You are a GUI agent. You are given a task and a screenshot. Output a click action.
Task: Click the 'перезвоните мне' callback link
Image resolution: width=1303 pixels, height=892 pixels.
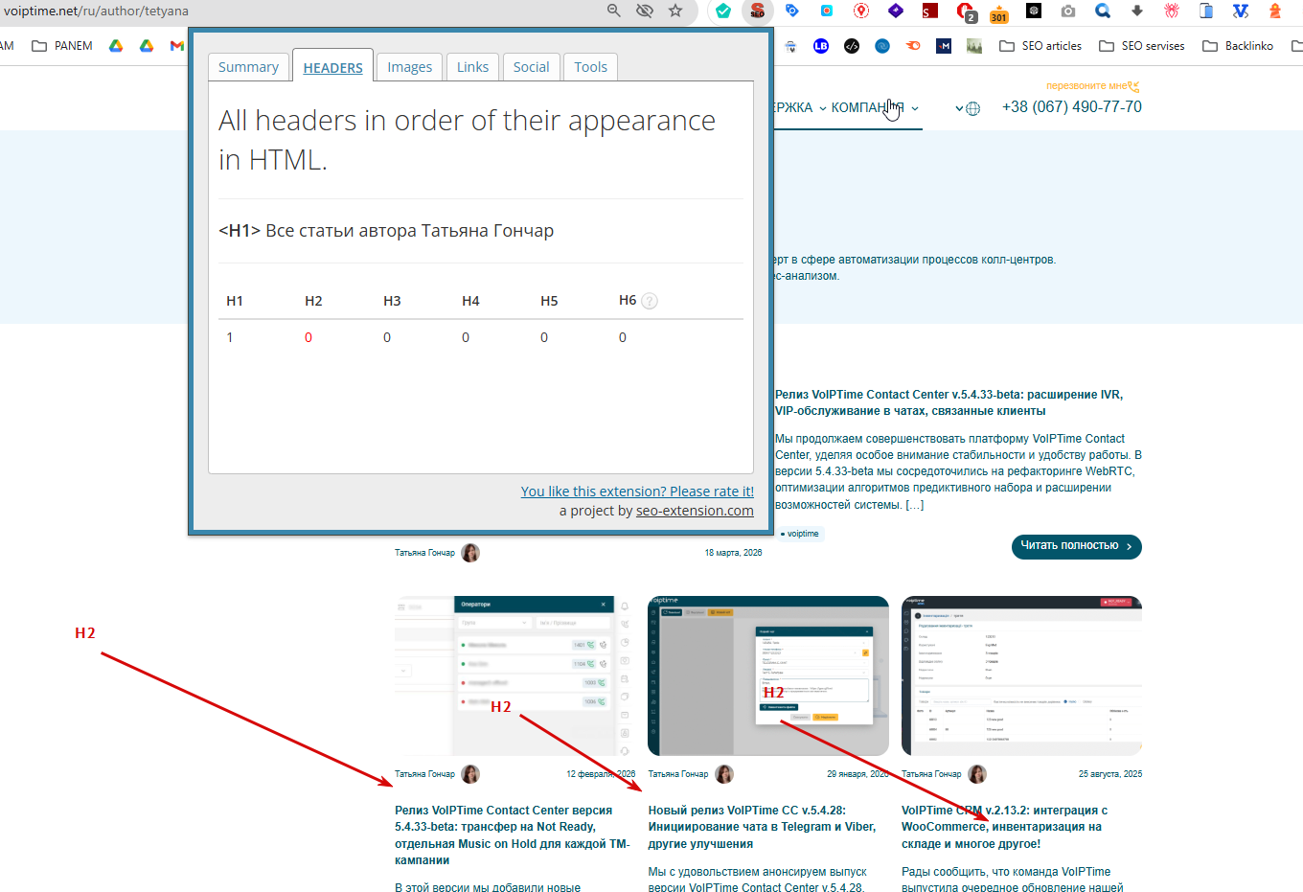[1086, 86]
